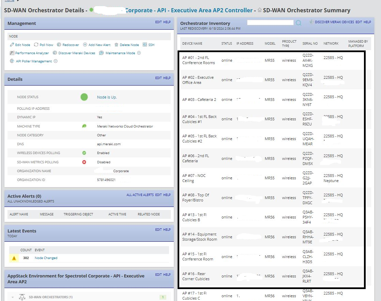
Task: Click the Meraki Networks Cloud Orchestrator value
Action: [x=125, y=126]
